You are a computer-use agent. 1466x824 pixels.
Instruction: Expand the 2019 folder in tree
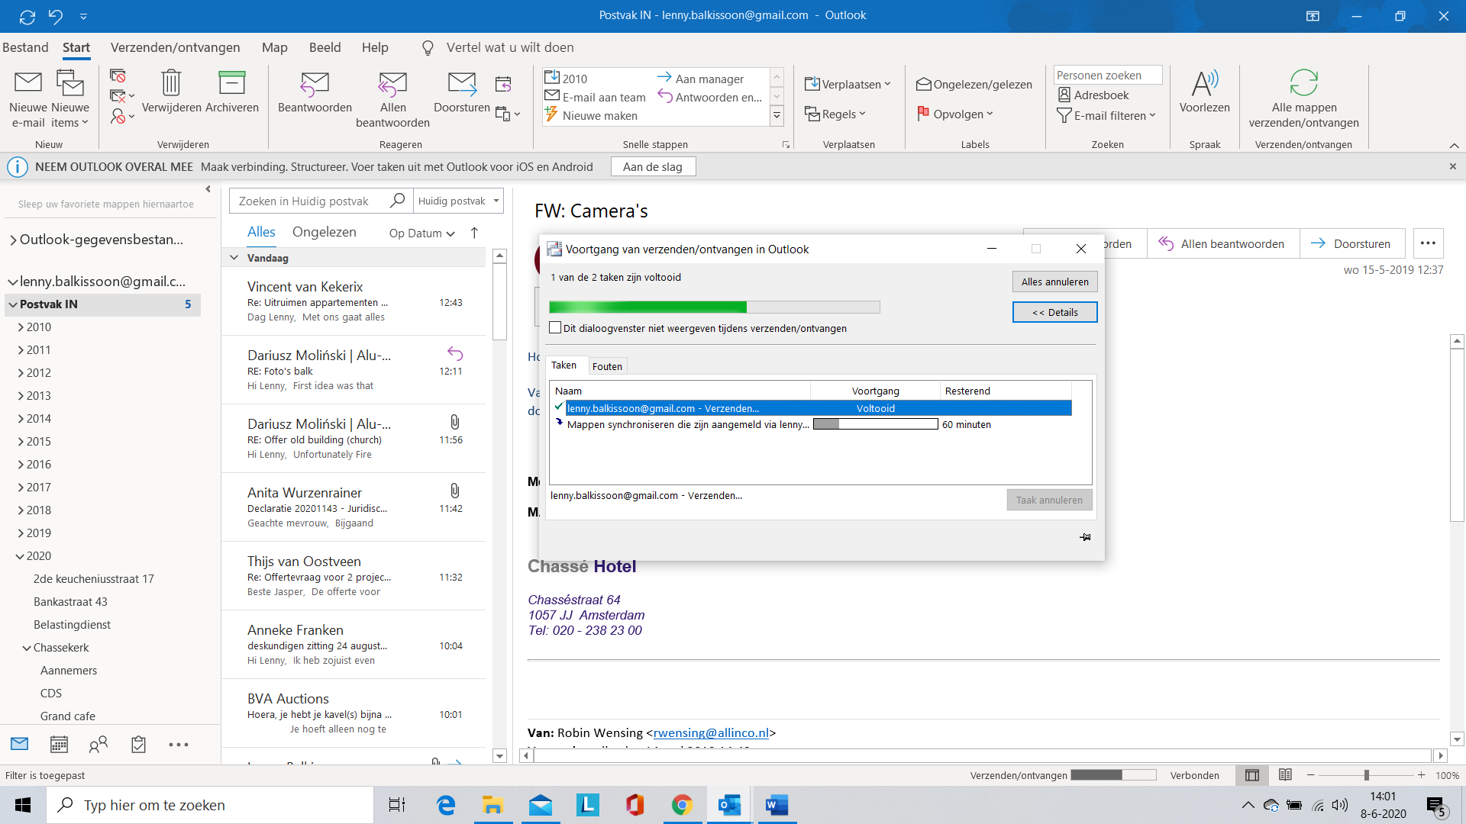[x=21, y=533]
